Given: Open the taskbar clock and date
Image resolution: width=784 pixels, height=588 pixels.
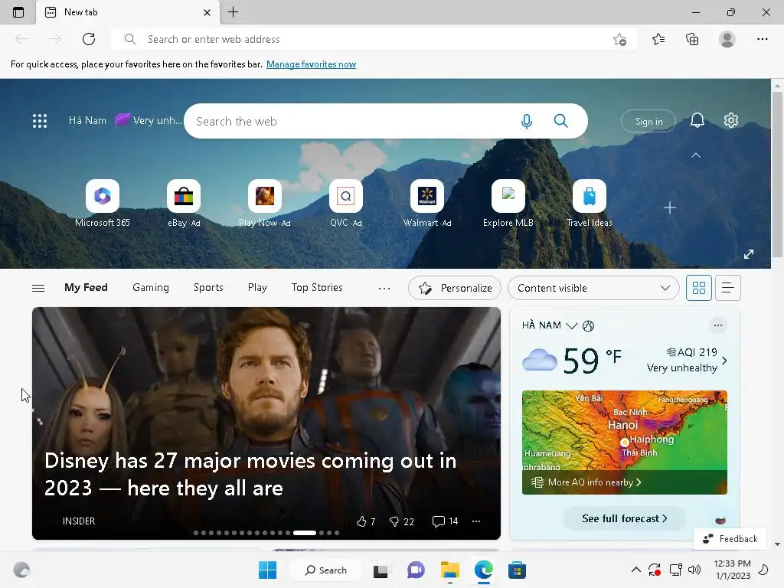Looking at the screenshot, I should pyautogui.click(x=732, y=570).
